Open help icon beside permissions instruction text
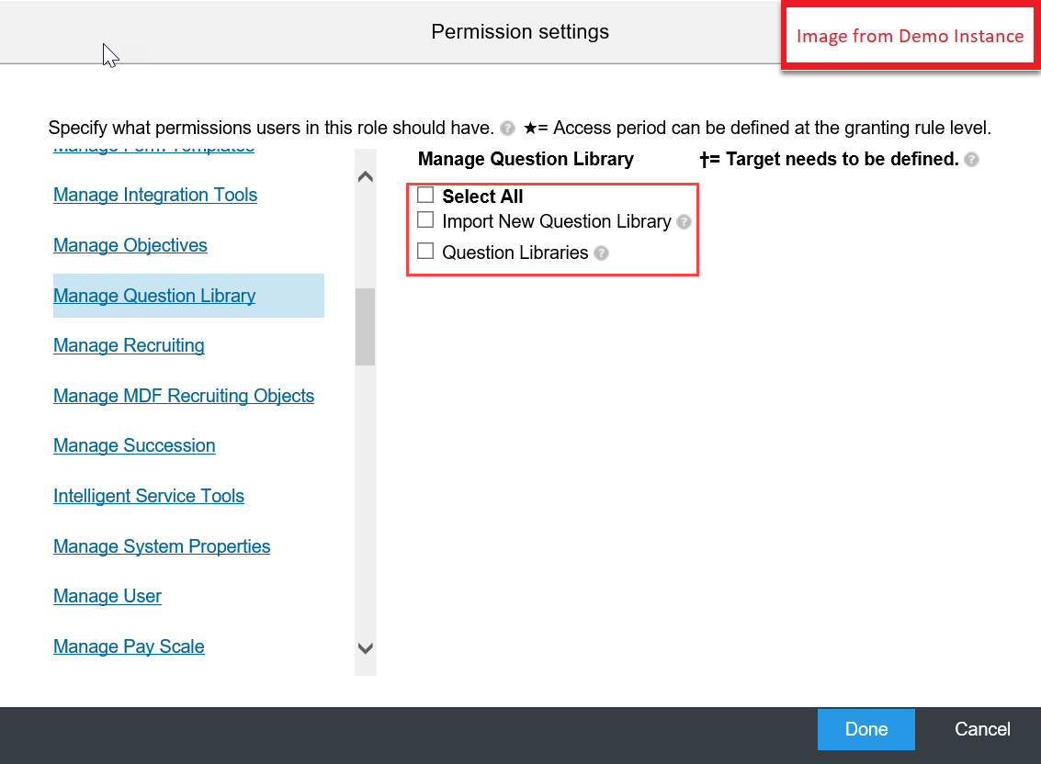Viewport: 1041px width, 764px height. pos(507,129)
